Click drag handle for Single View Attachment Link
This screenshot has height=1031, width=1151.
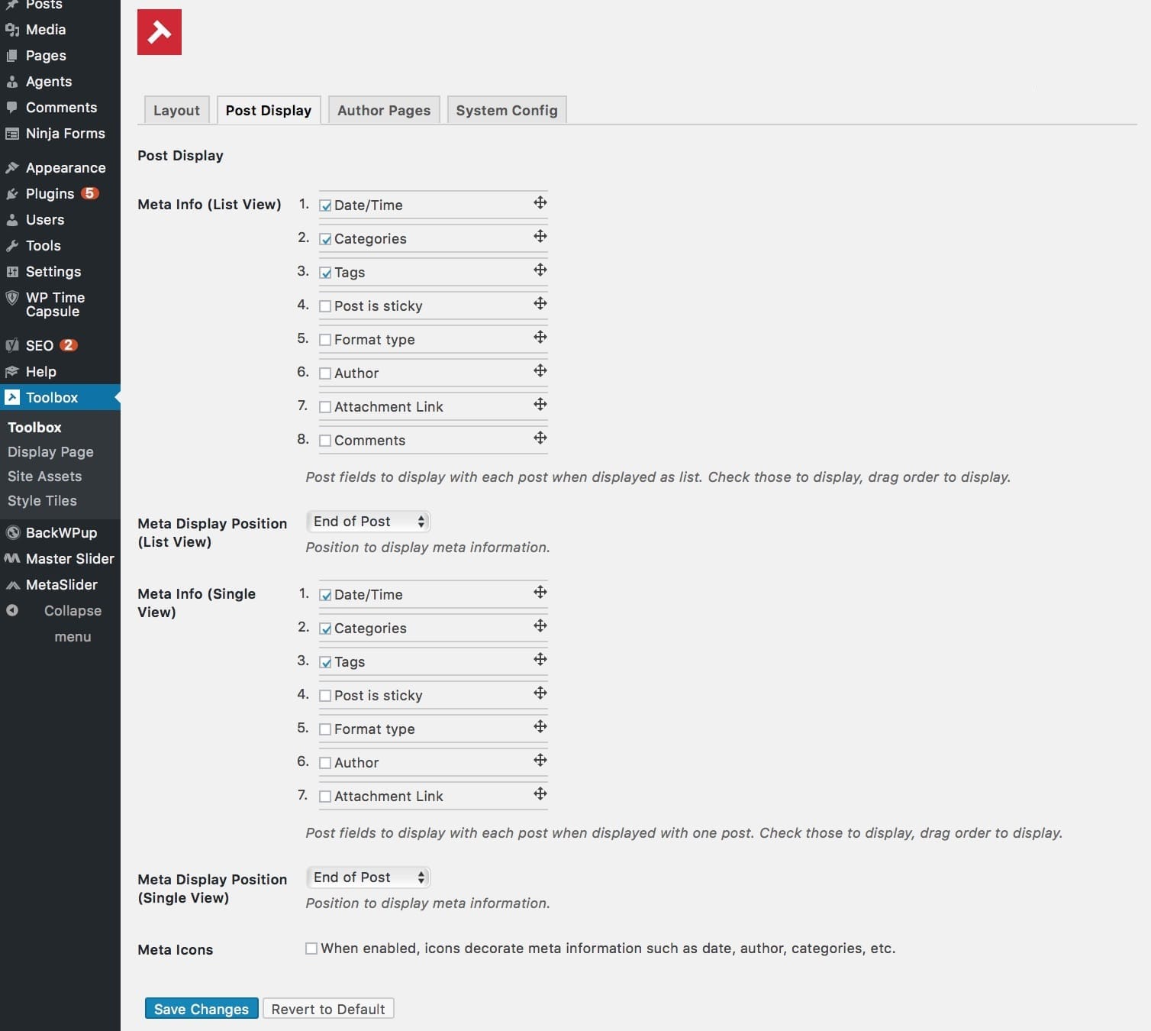[540, 793]
